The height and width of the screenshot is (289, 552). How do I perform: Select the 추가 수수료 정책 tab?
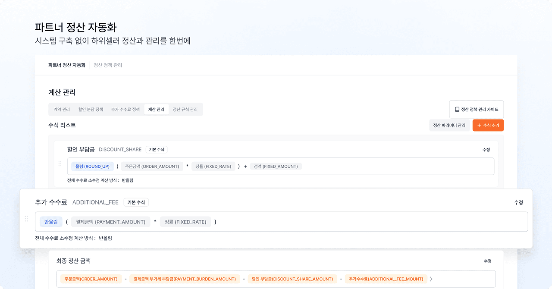[x=125, y=110]
